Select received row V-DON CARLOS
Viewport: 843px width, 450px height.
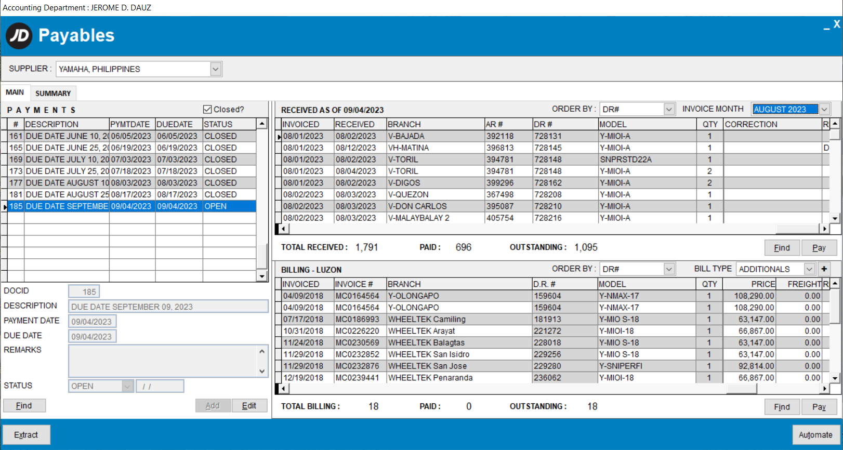click(x=556, y=206)
